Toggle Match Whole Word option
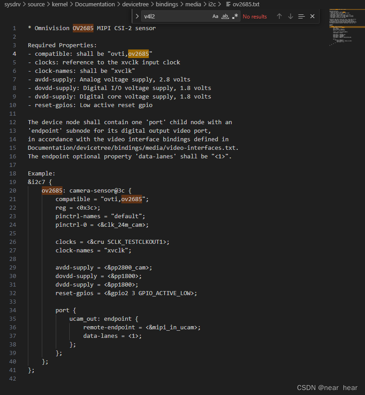 click(x=225, y=16)
